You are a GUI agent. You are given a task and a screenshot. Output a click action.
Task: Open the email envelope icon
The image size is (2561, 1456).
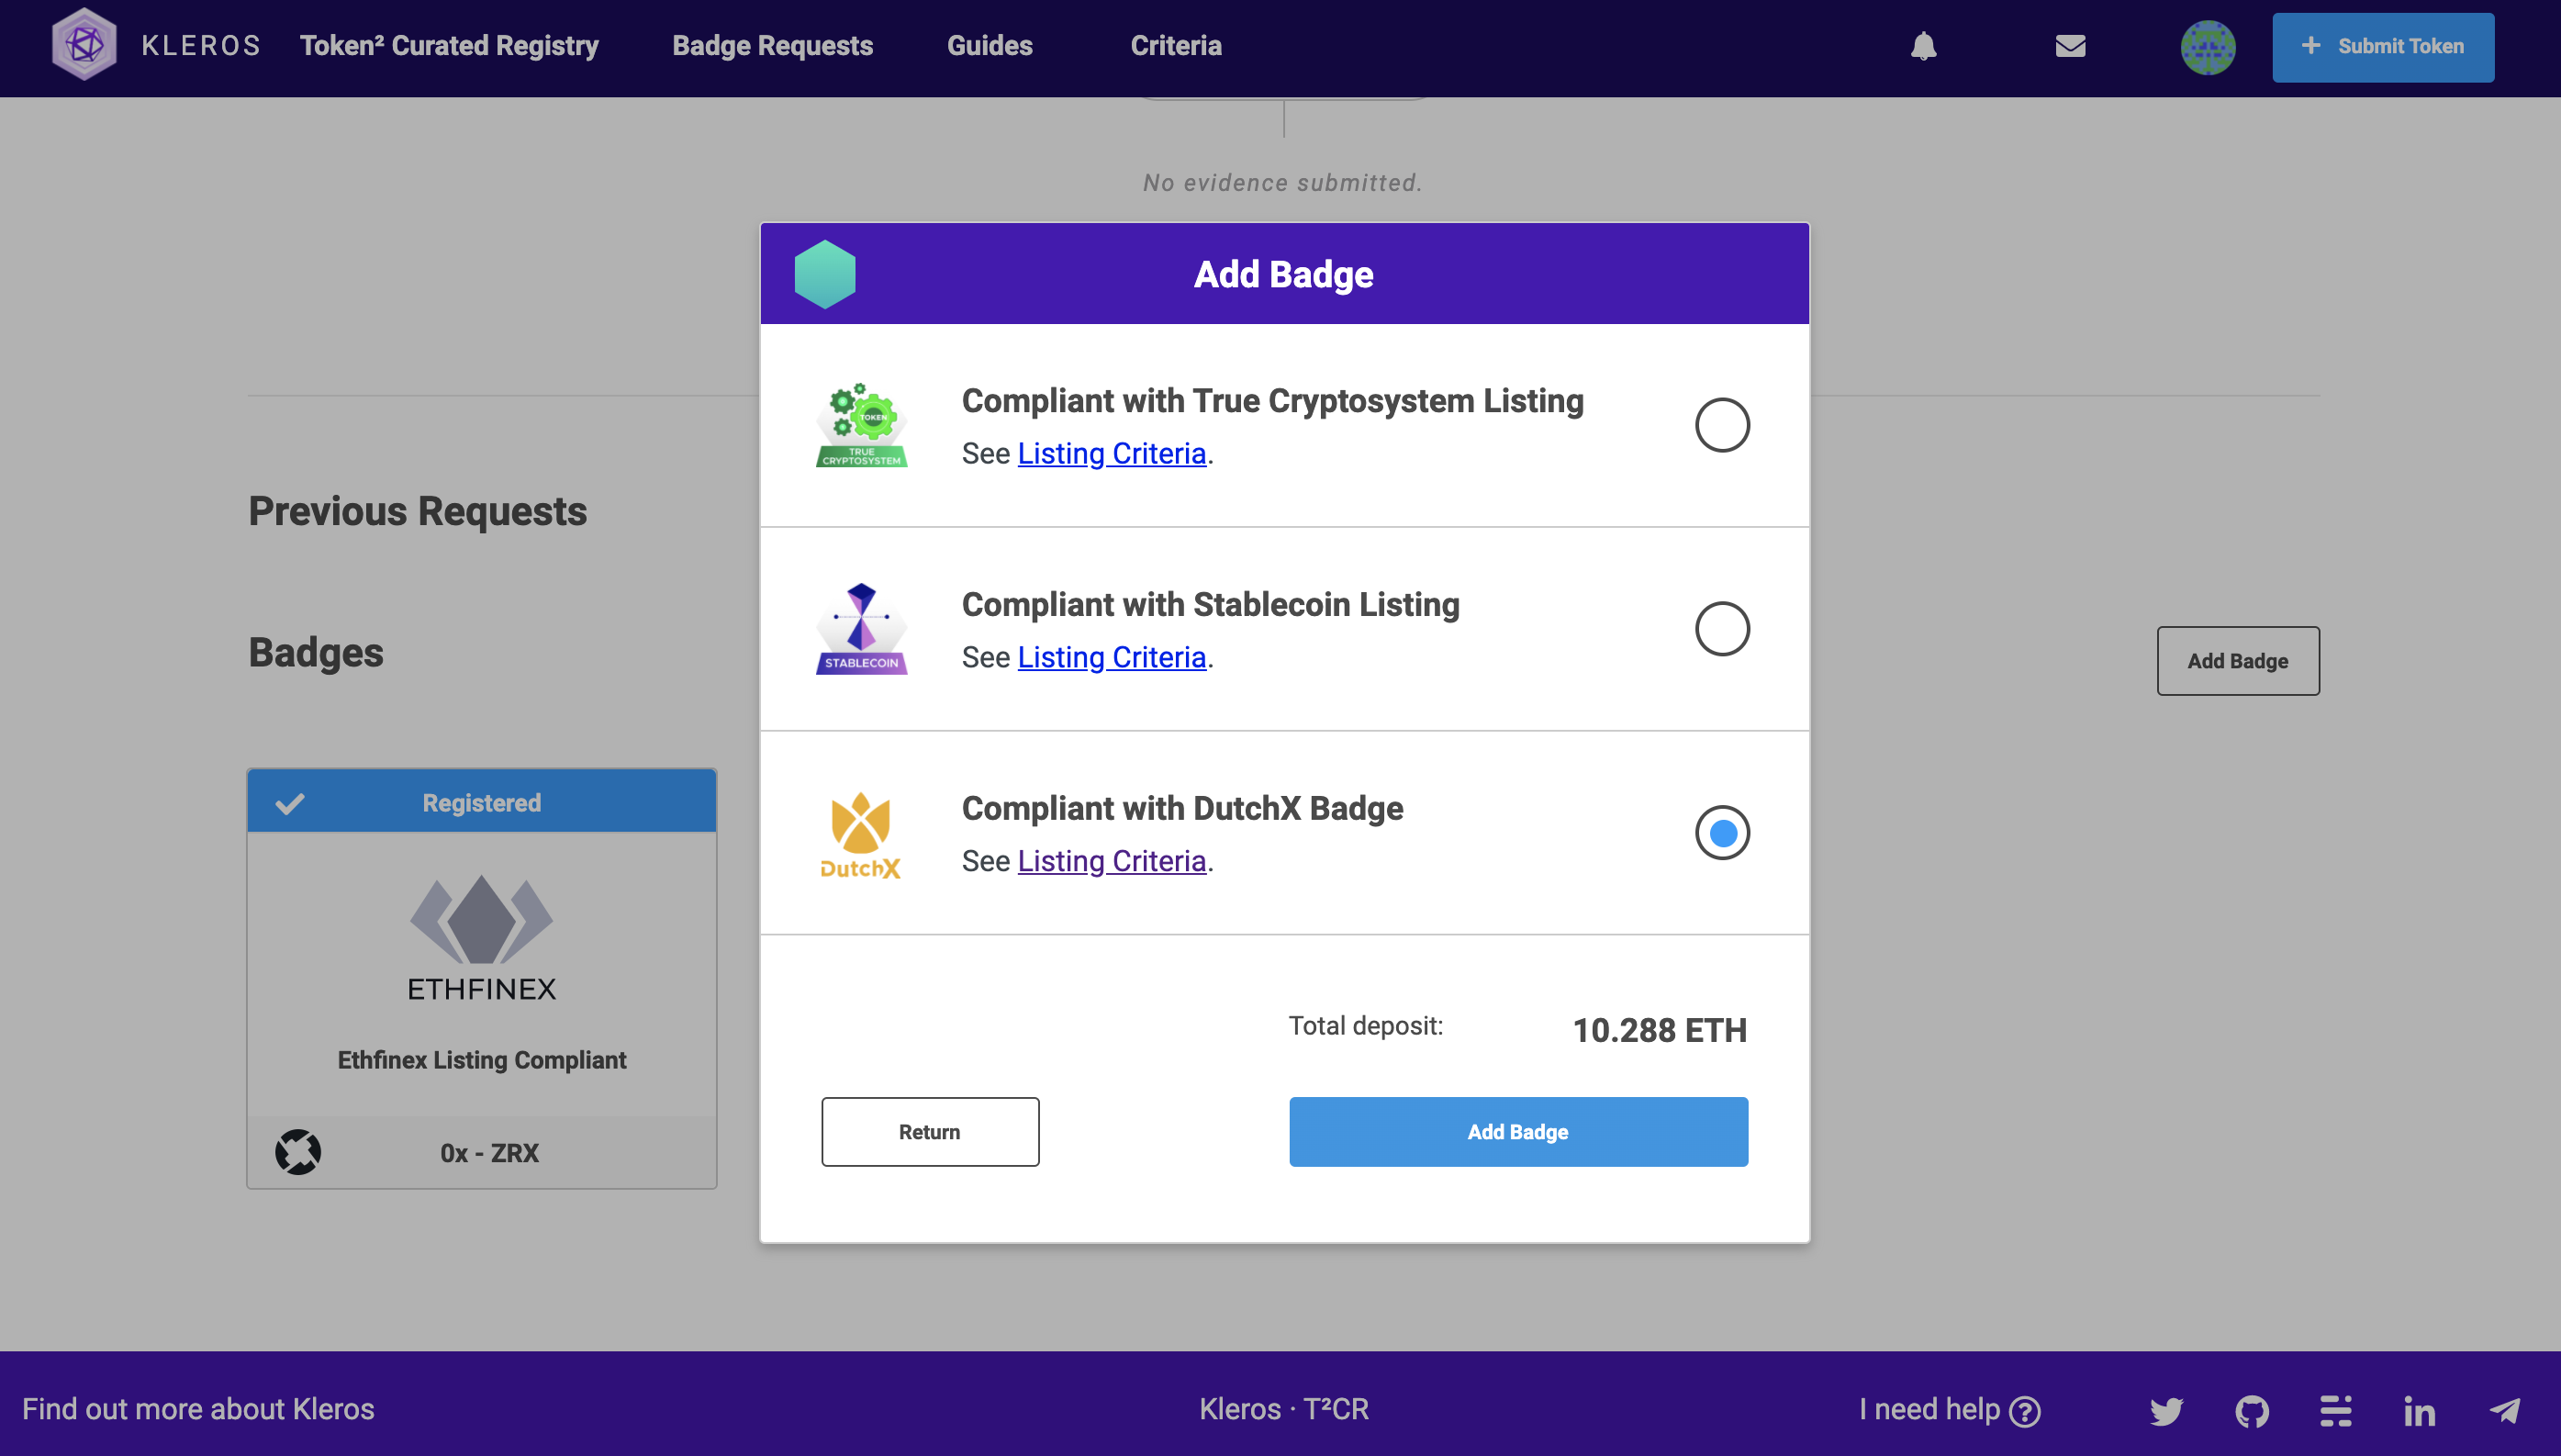(x=2070, y=46)
